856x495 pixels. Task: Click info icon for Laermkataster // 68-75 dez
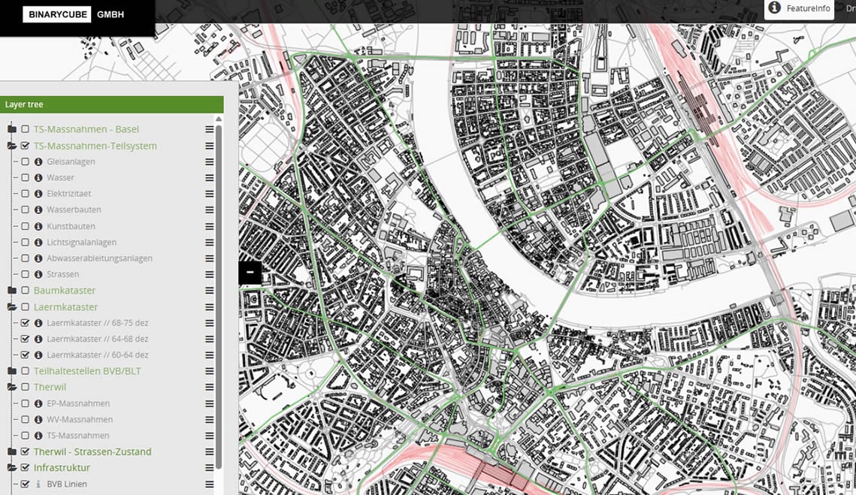point(38,323)
